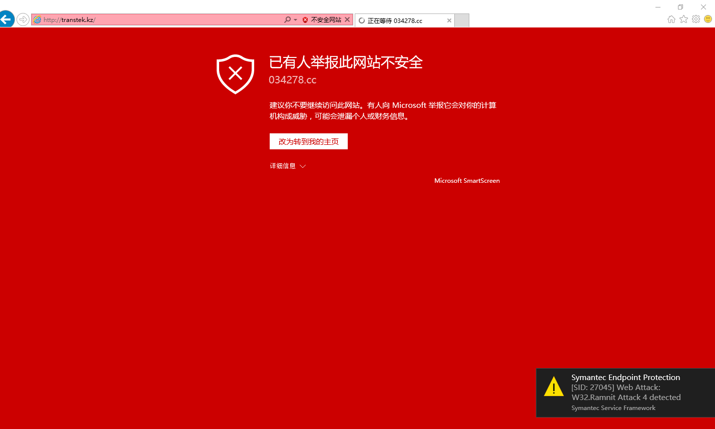Open the 不安全网站 security report label
The width and height of the screenshot is (715, 429).
click(x=326, y=20)
